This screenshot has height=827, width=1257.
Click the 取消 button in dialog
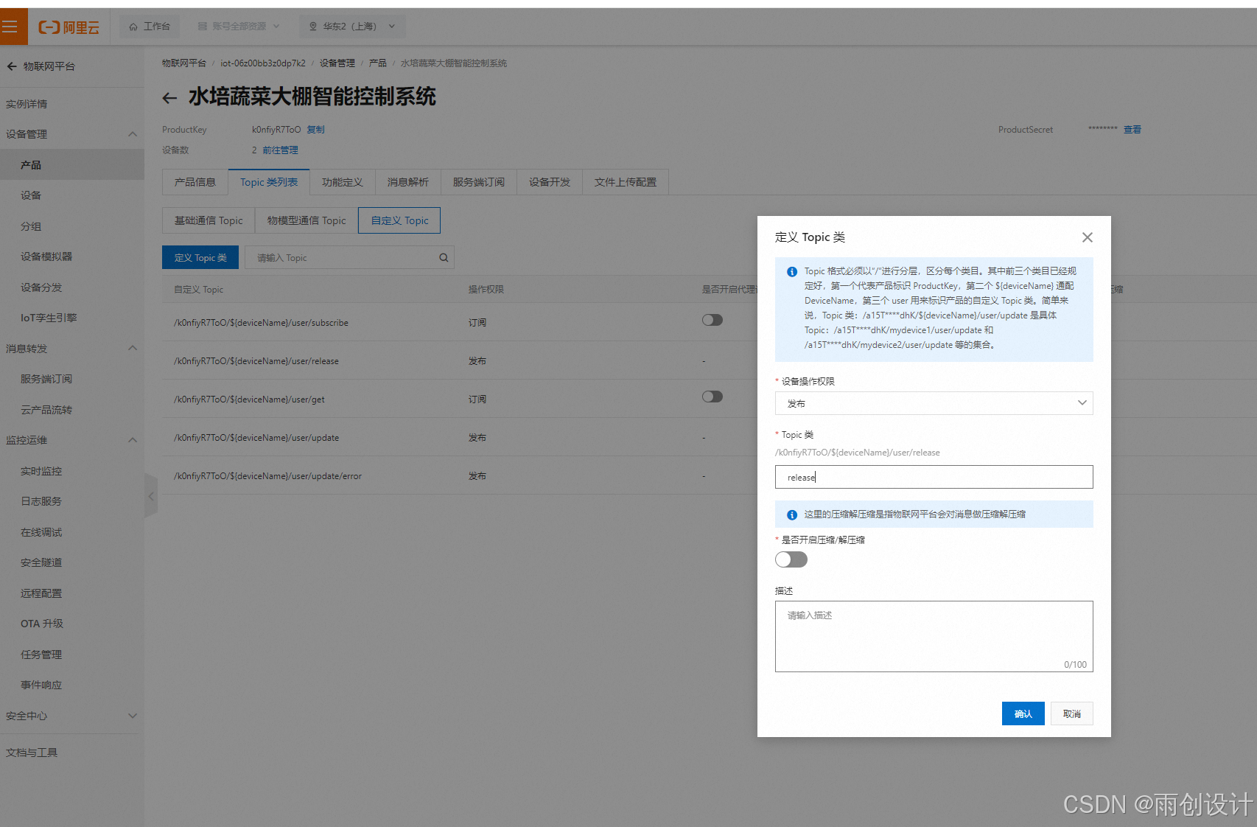pos(1072,713)
